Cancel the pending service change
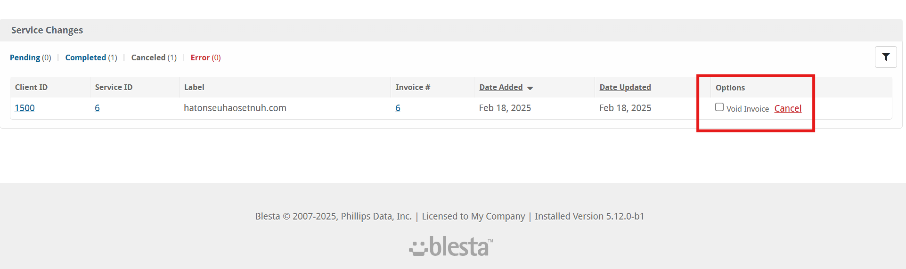906x269 pixels. [788, 108]
